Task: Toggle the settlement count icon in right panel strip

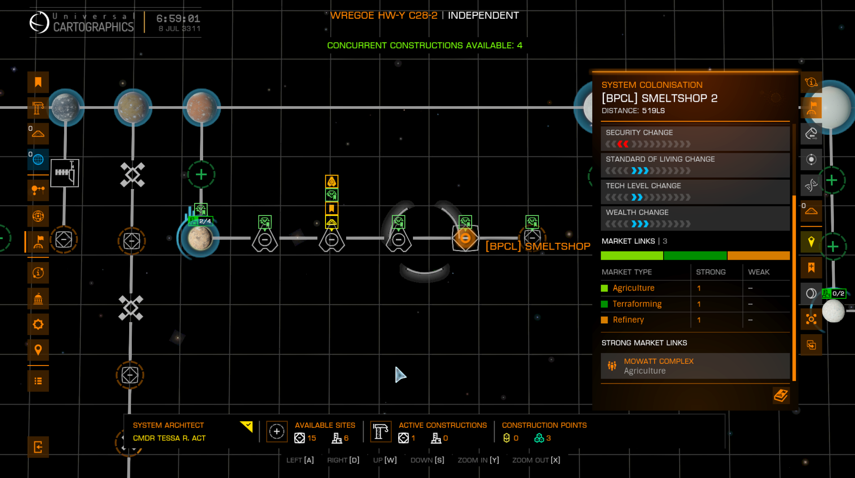Action: click(811, 211)
